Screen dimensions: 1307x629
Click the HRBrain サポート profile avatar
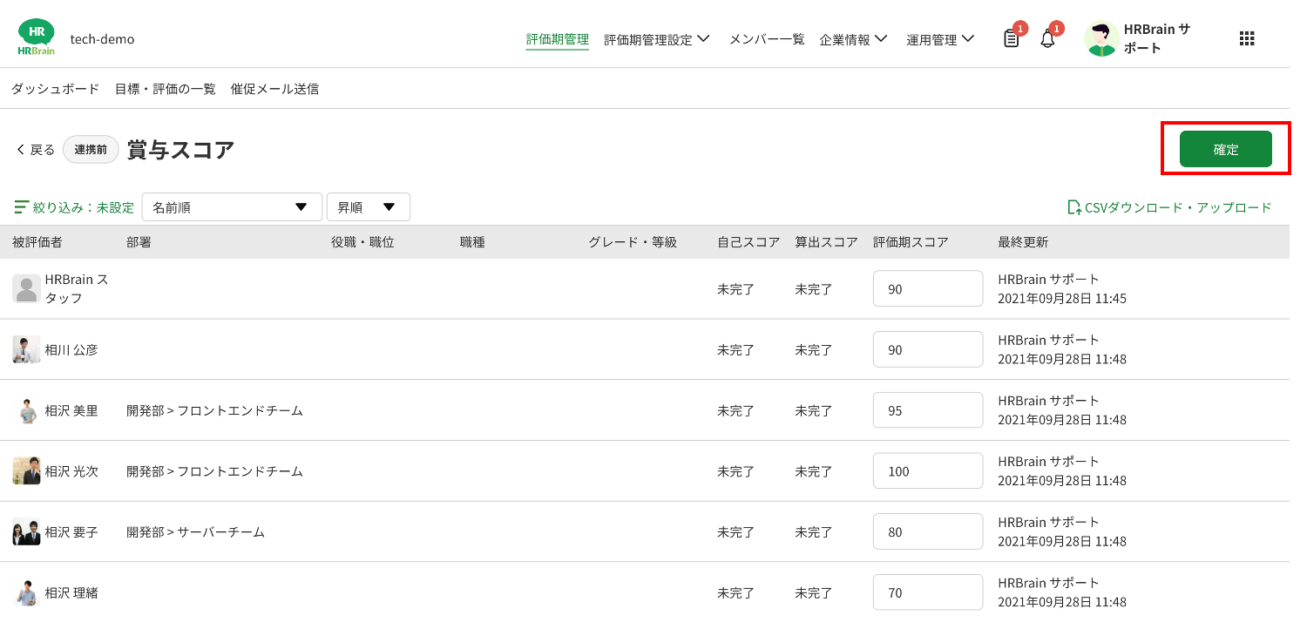click(x=1101, y=39)
